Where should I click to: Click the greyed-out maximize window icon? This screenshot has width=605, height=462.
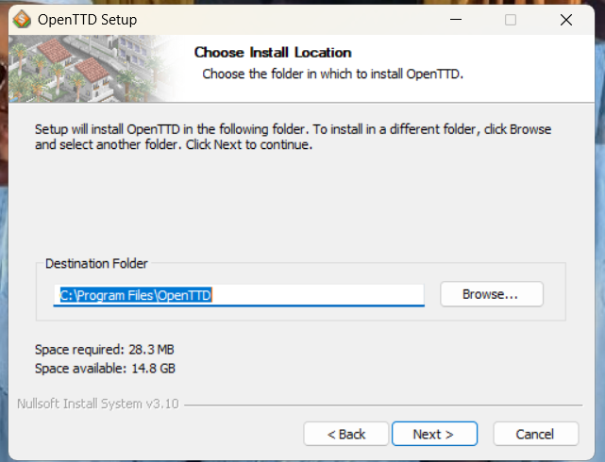click(510, 20)
